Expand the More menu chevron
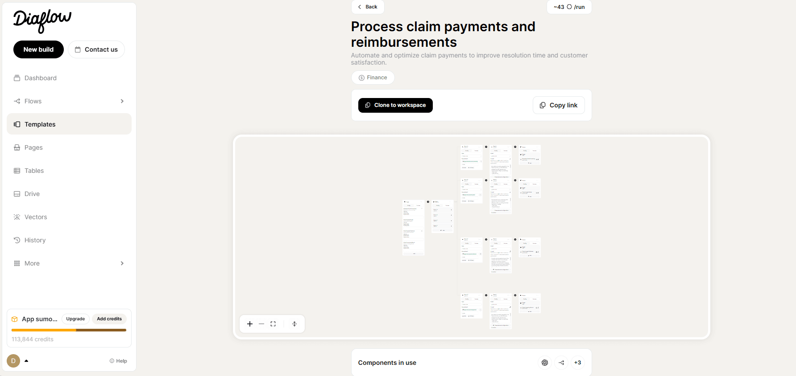 (122, 263)
